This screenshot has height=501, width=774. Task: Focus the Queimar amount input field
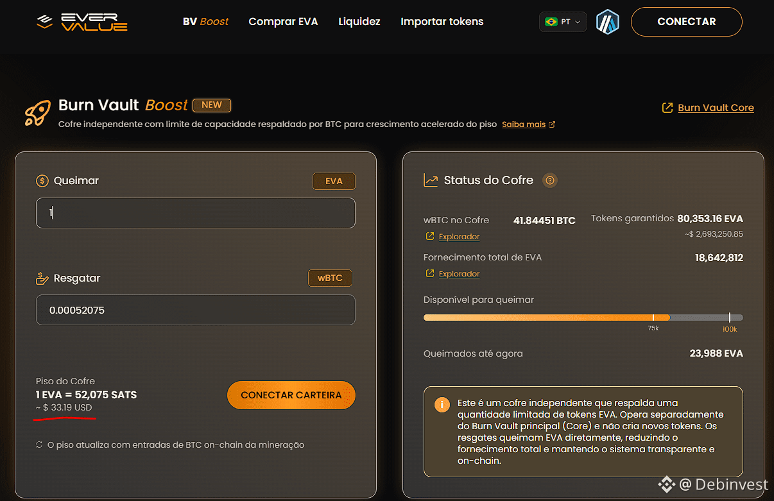(x=196, y=213)
